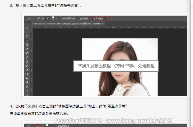This screenshot has height=127, width=193.
Task: Select the Quick Selection tool in left toolbar
Action: click(27, 40)
